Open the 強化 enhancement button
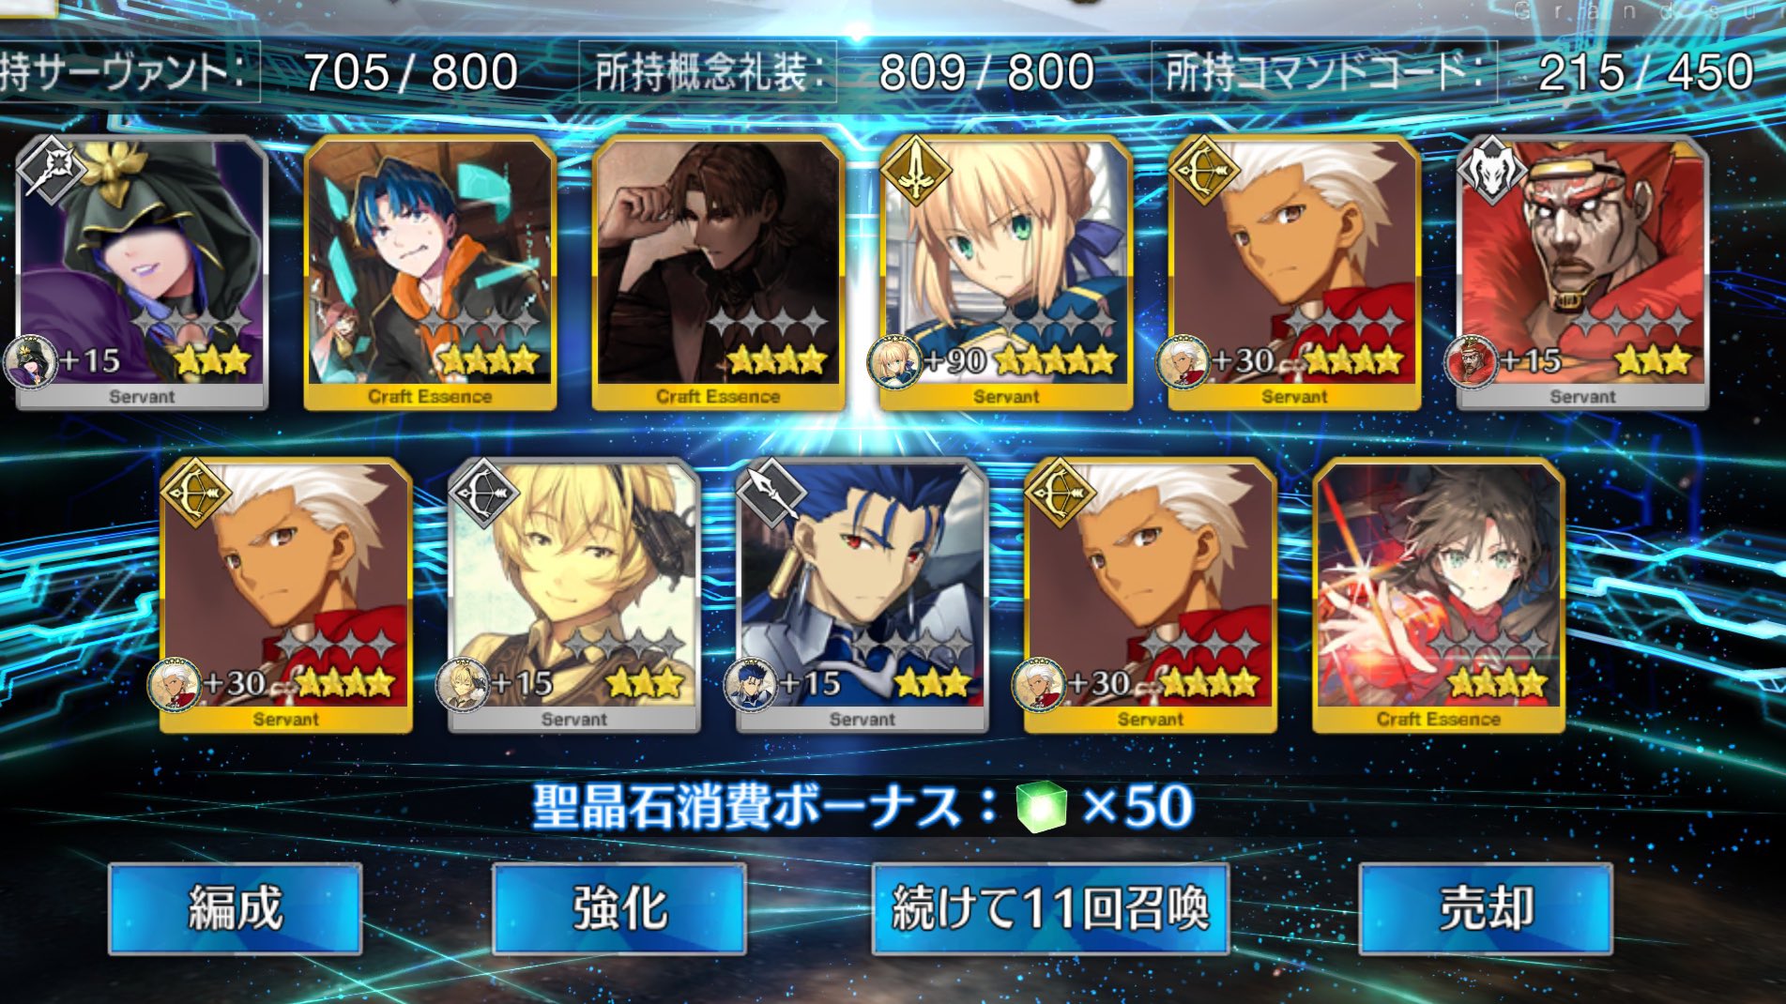1786x1004 pixels. click(x=619, y=908)
